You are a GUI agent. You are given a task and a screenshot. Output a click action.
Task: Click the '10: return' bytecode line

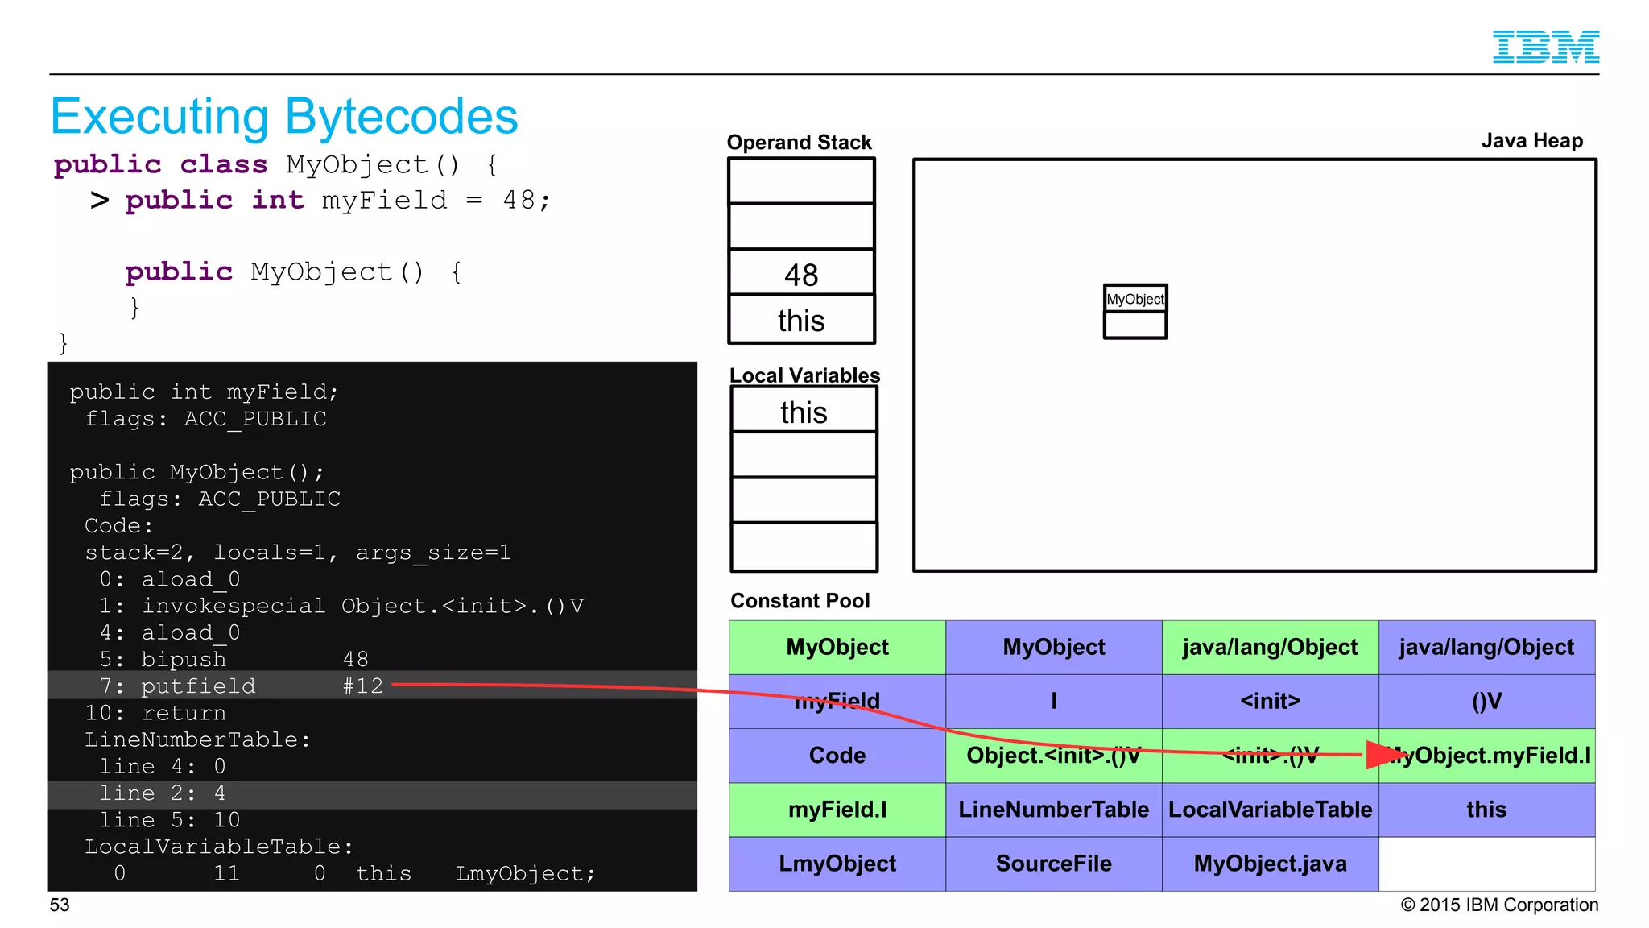coord(155,713)
